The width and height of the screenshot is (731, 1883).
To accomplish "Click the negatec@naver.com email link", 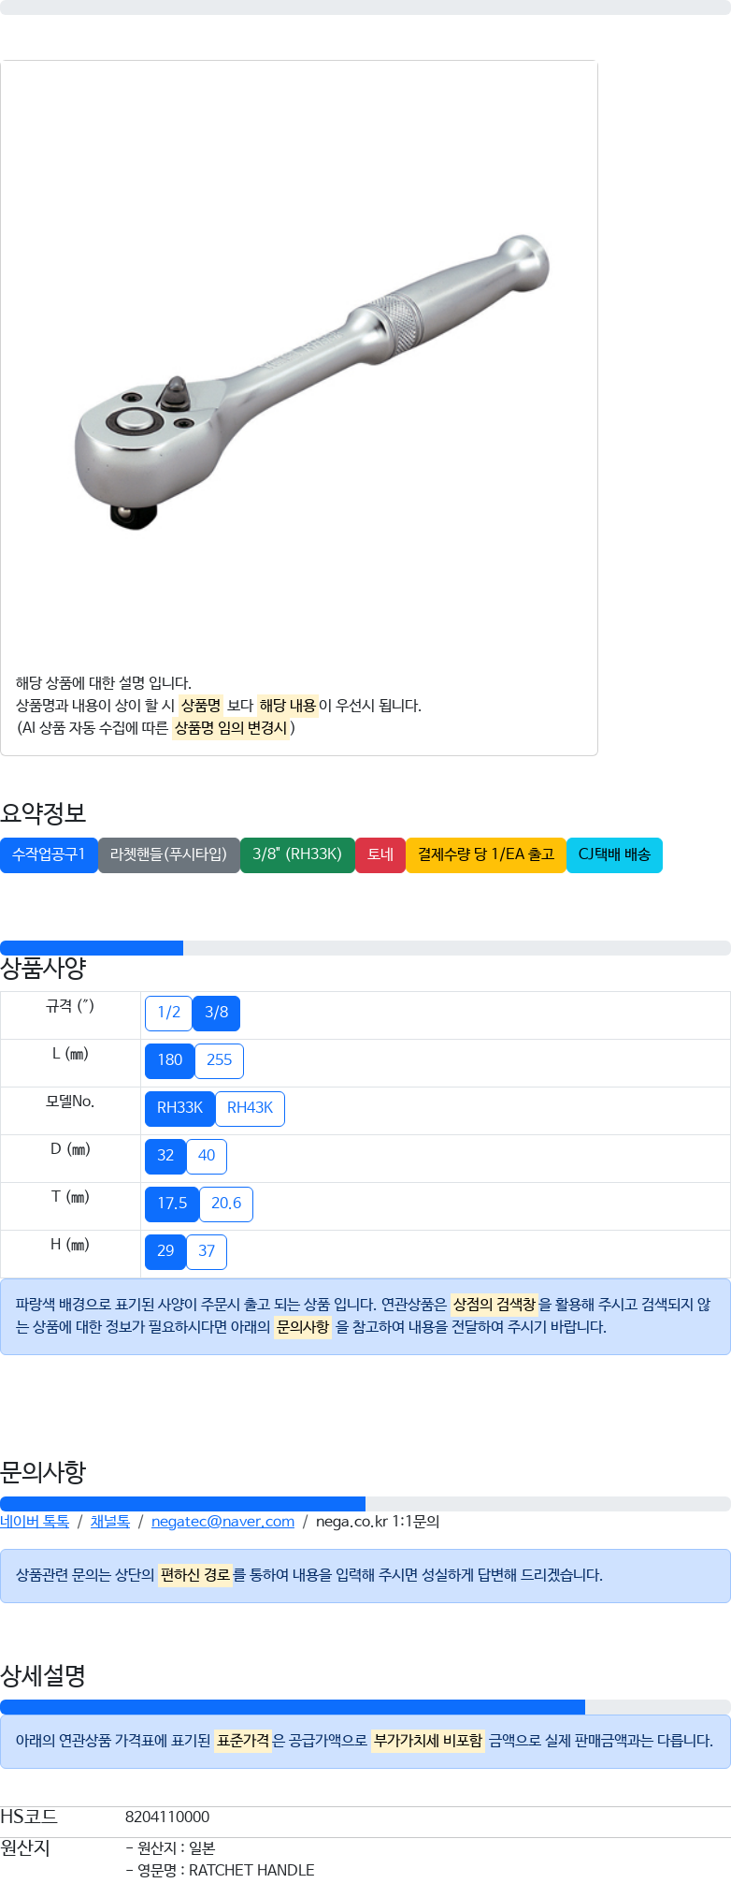I will [x=222, y=1522].
